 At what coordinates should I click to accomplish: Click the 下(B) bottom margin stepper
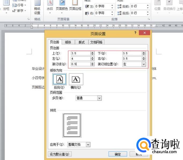pyautogui.click(x=144, y=53)
